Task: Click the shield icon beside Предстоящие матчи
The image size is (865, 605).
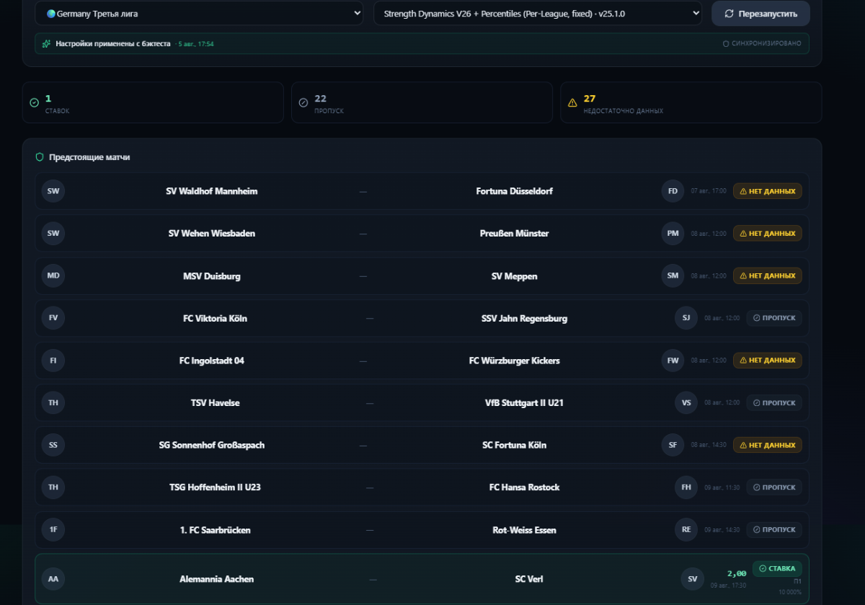Action: click(x=40, y=157)
